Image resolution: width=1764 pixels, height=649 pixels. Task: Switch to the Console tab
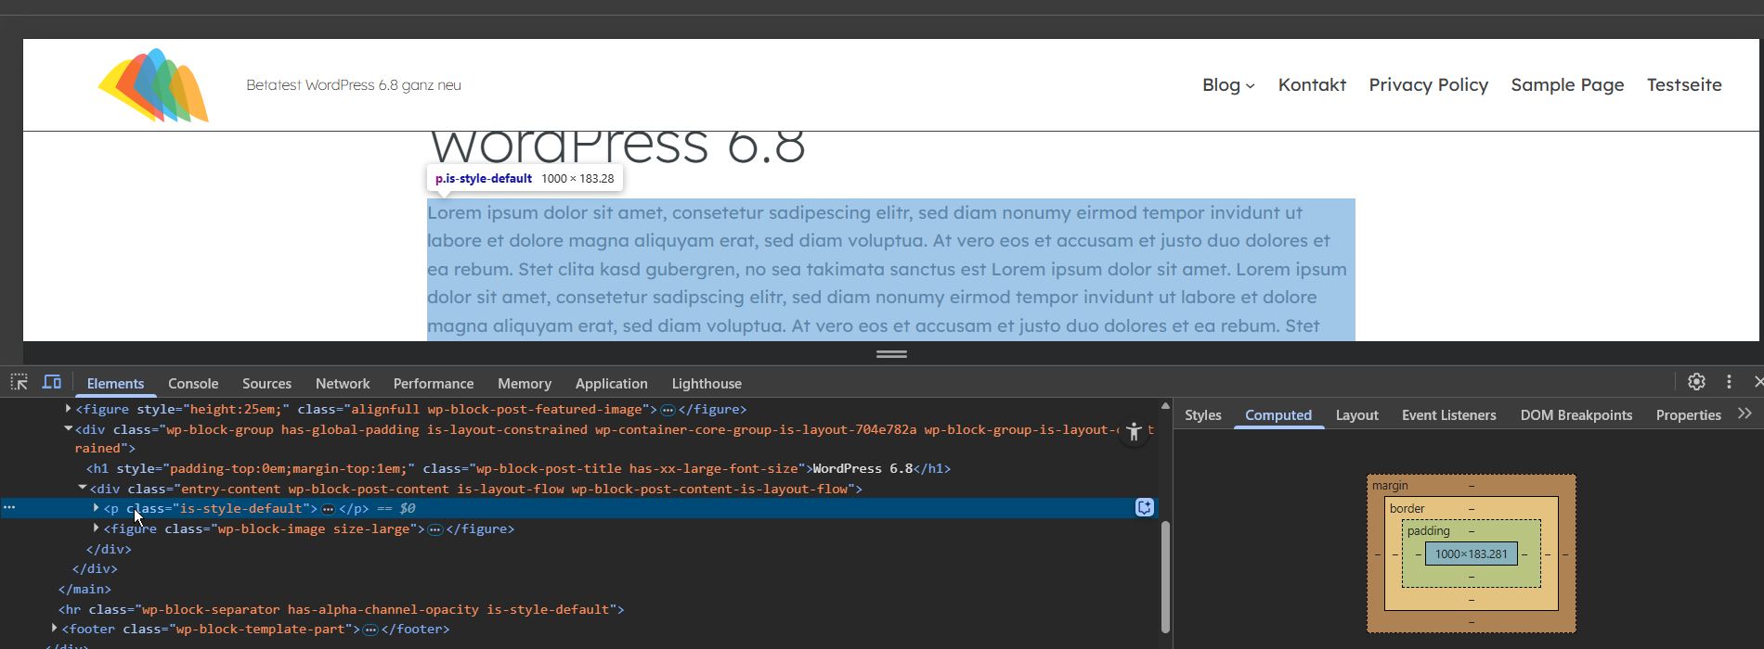193,383
